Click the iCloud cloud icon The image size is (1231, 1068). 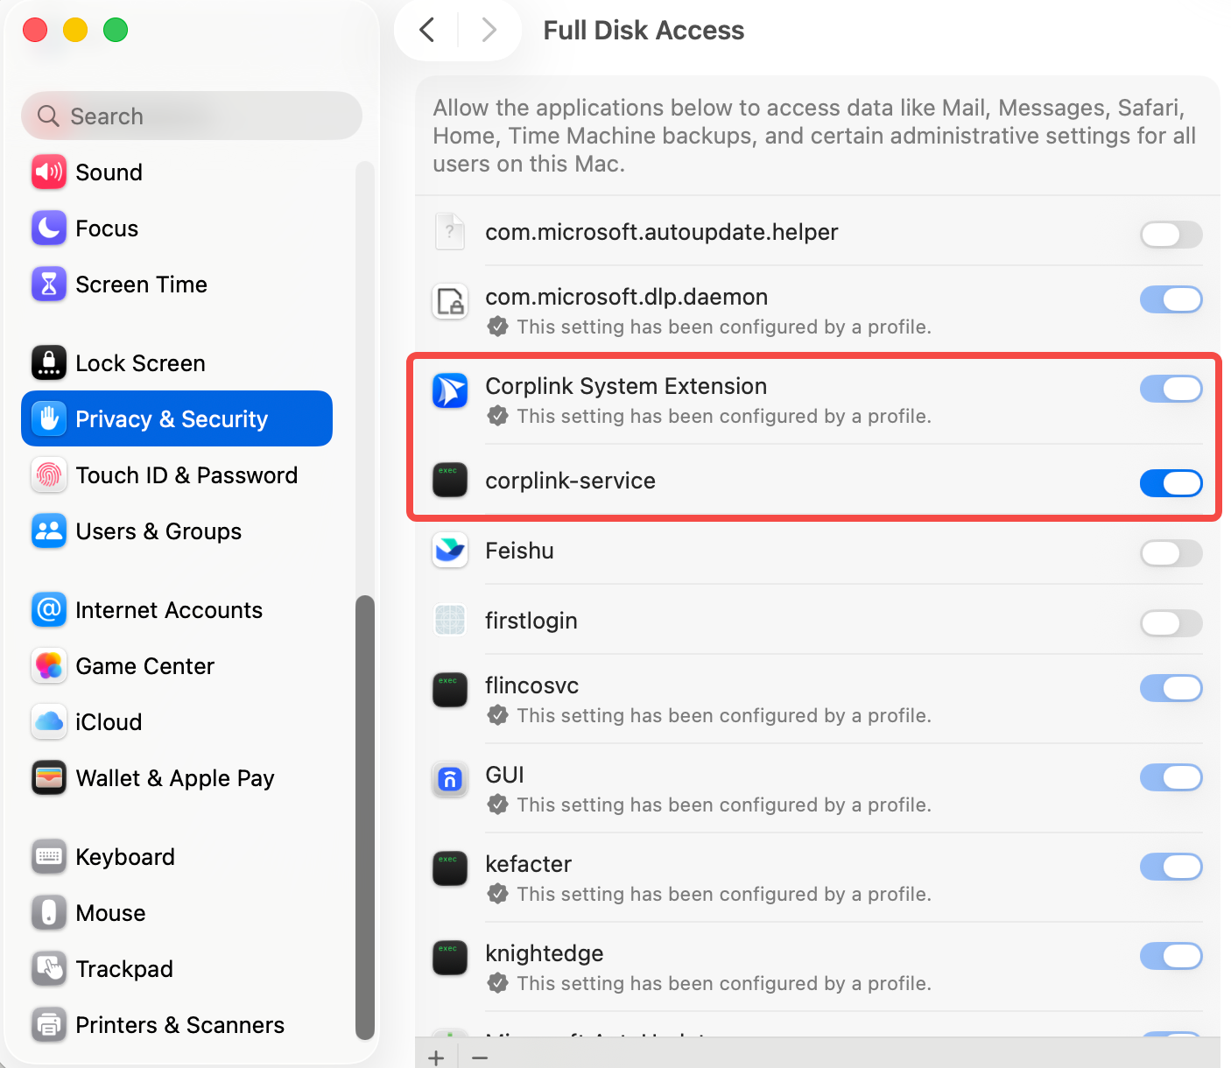point(49,722)
